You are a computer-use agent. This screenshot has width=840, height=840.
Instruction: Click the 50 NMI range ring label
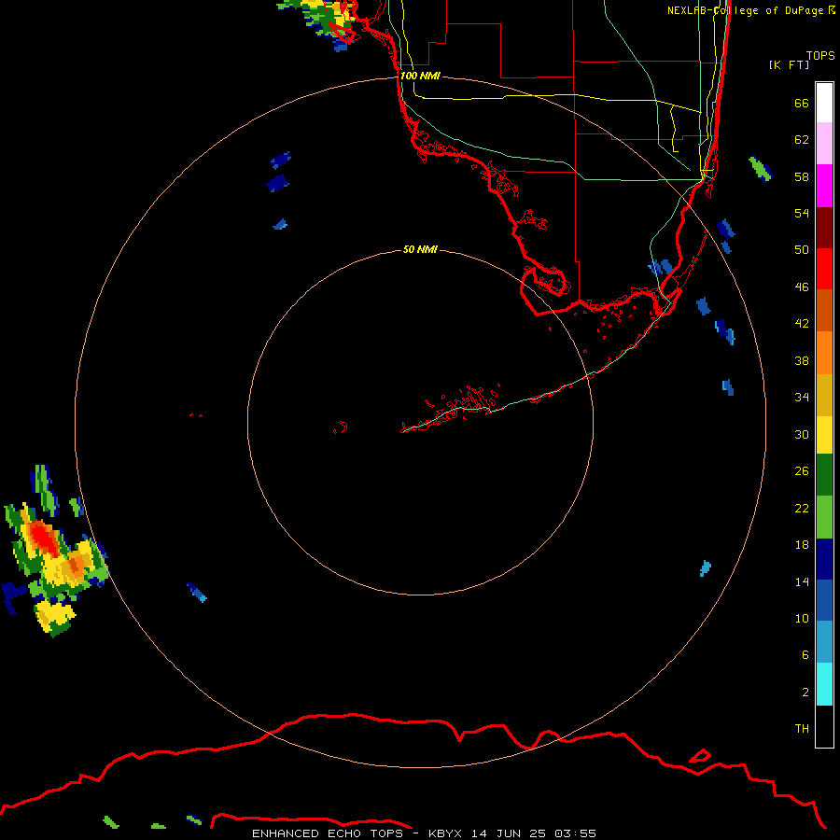pyautogui.click(x=420, y=249)
